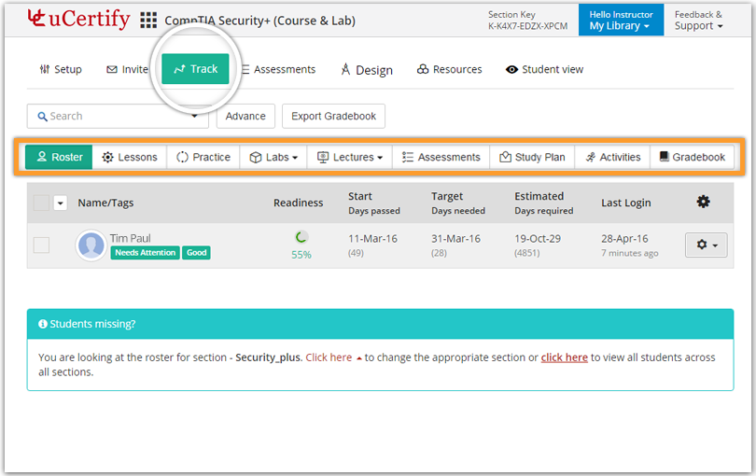Expand the search field dropdown arrow

pos(194,117)
